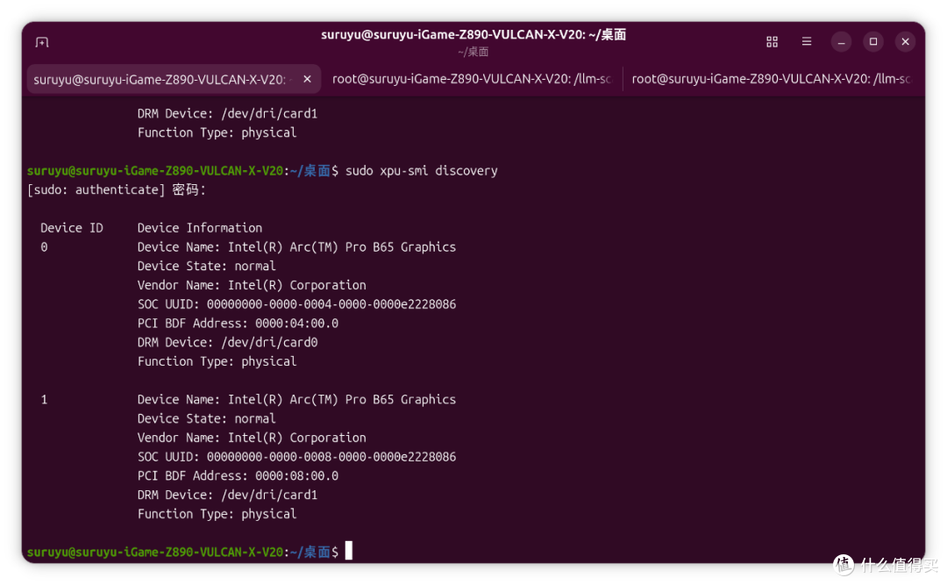This screenshot has width=947, height=585.
Task: Click the SOC UUID line containing 0008
Action: coord(296,457)
